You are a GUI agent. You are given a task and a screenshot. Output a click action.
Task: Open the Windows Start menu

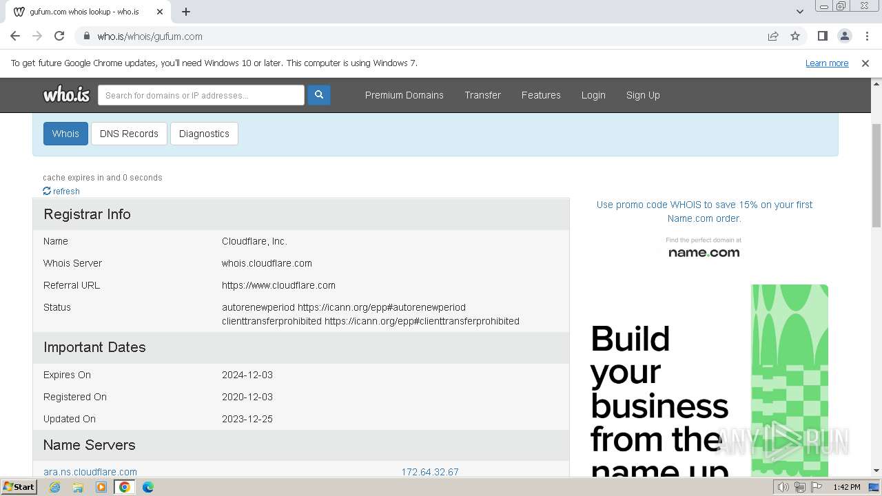point(19,487)
